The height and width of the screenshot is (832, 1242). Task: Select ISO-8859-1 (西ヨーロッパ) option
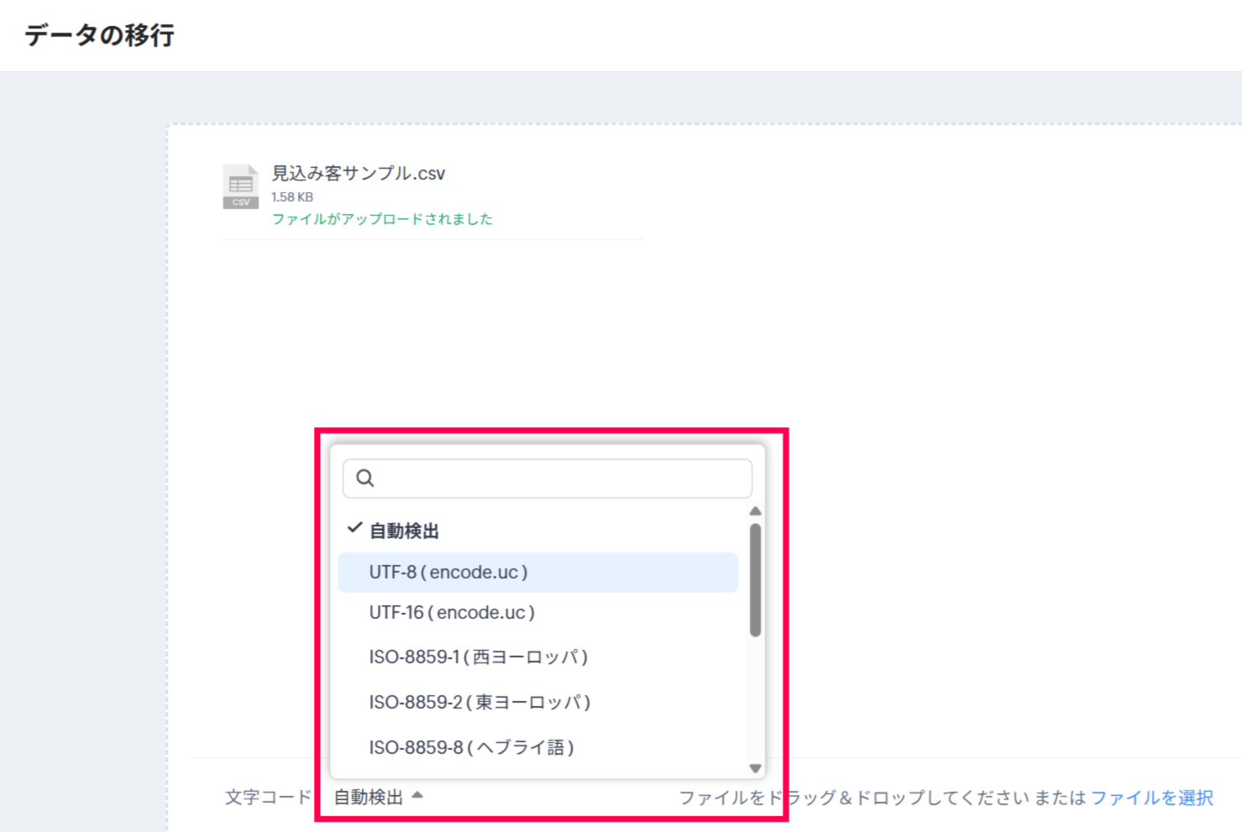(x=478, y=657)
